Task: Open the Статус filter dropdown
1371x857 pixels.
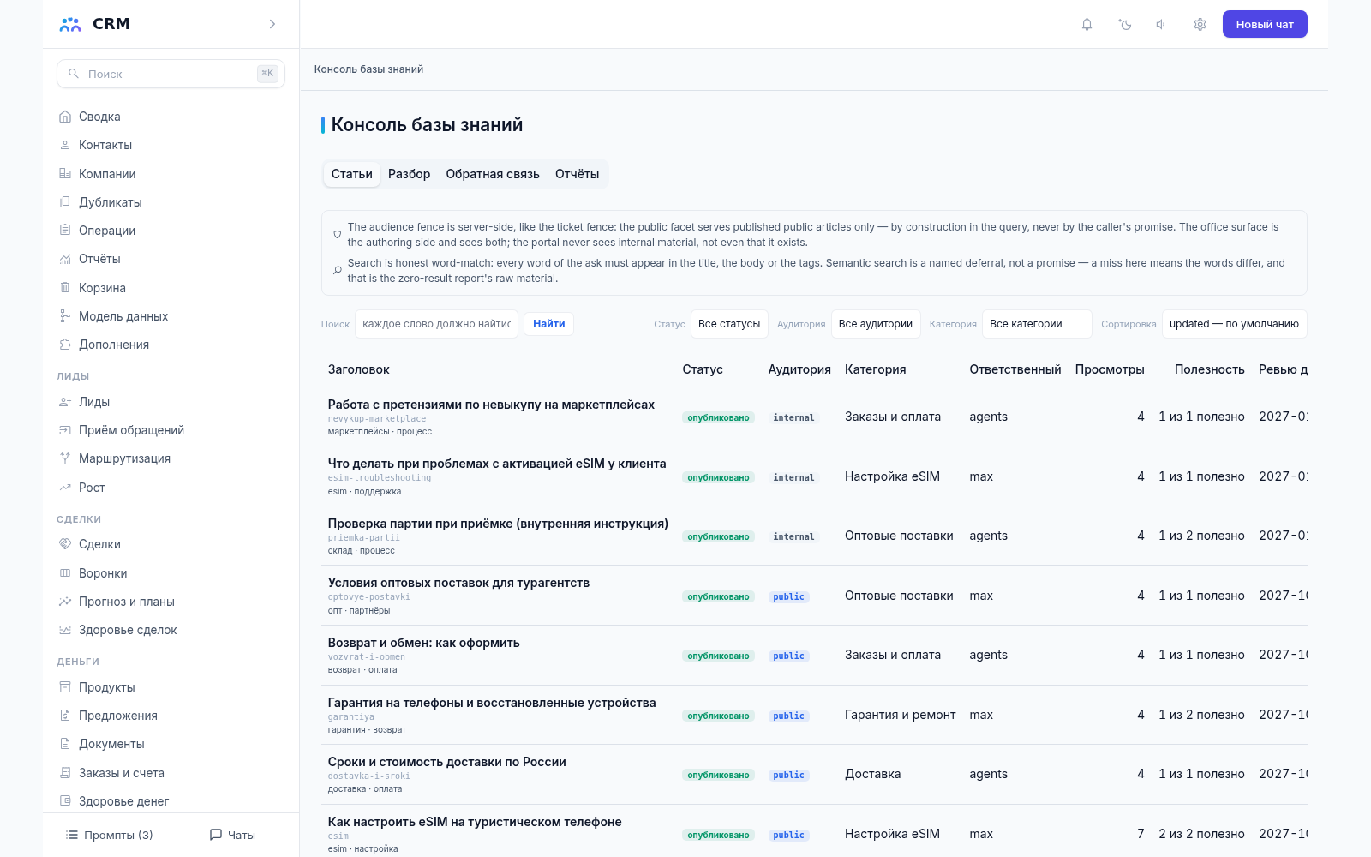Action: coord(729,324)
